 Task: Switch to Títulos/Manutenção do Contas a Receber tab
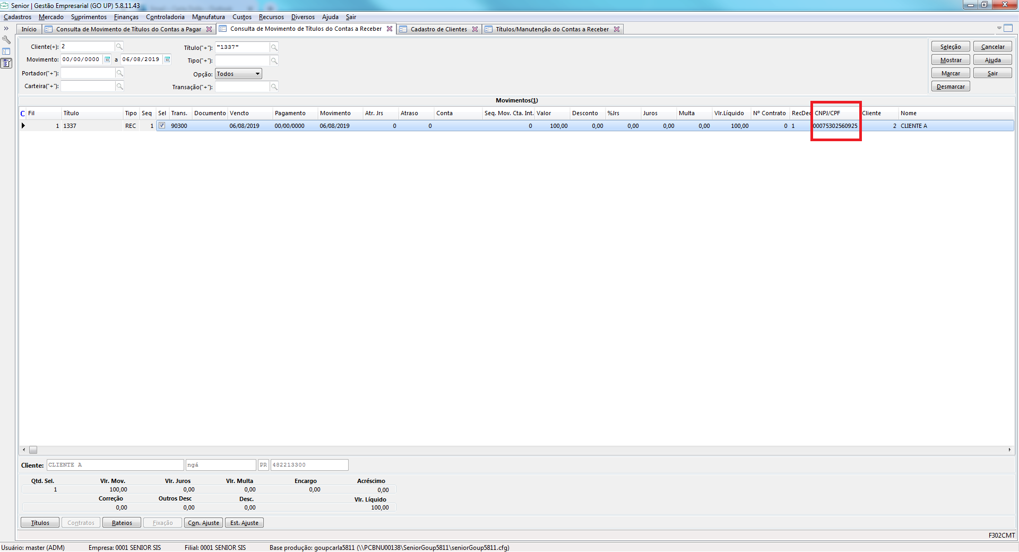(551, 29)
